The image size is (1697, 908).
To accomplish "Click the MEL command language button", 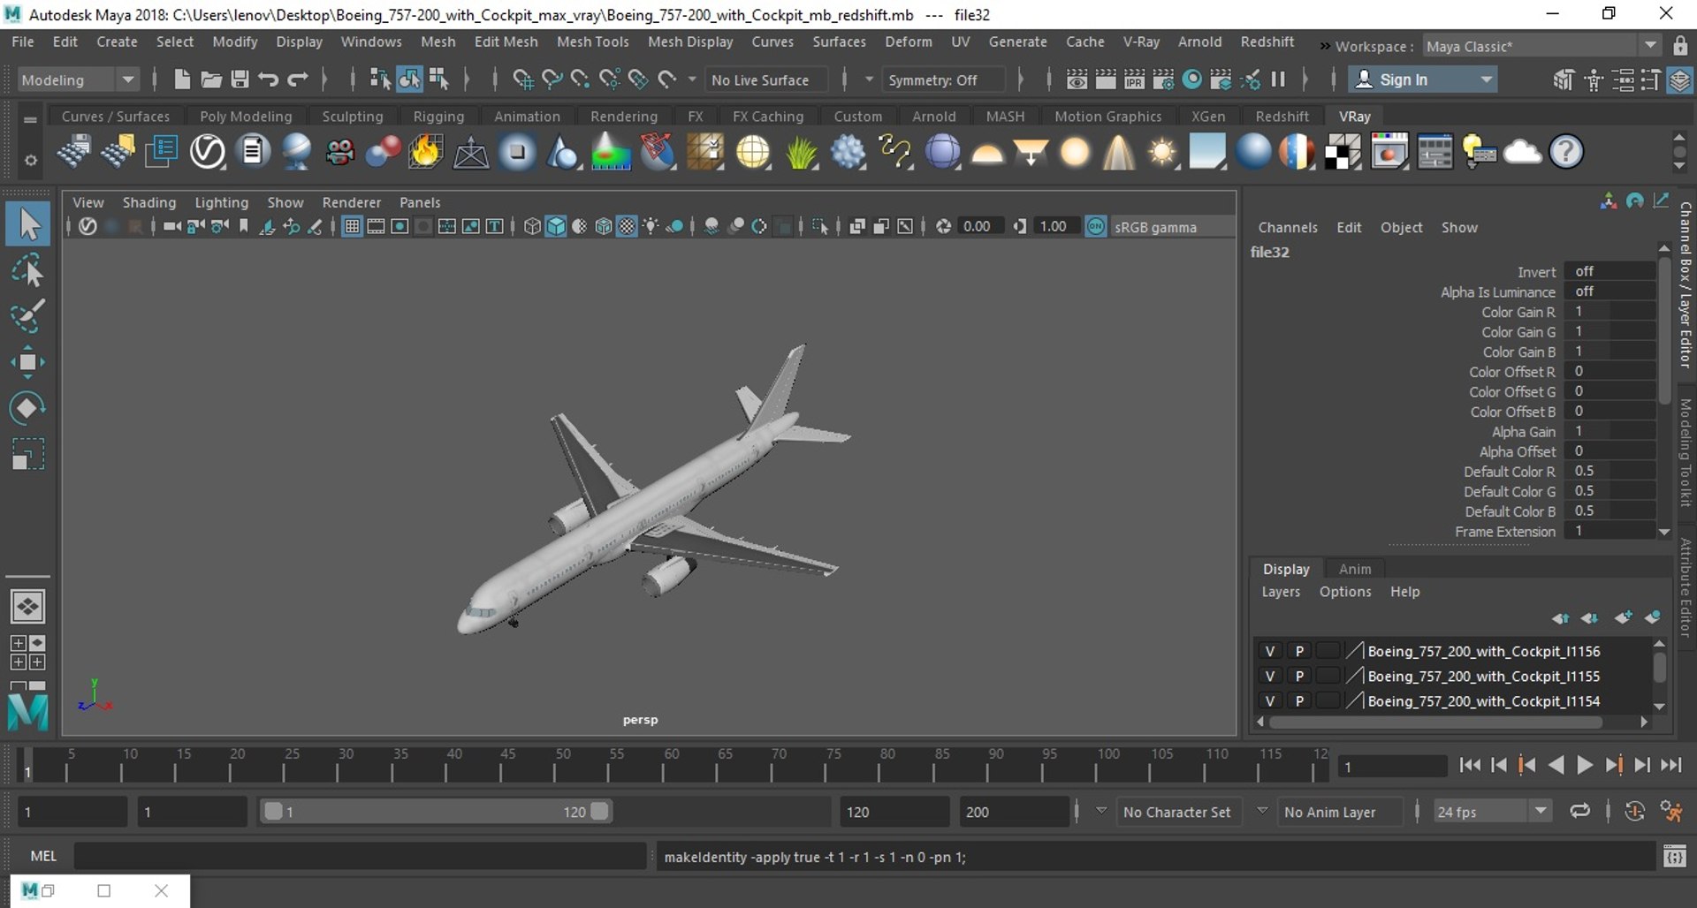I will click(x=42, y=856).
